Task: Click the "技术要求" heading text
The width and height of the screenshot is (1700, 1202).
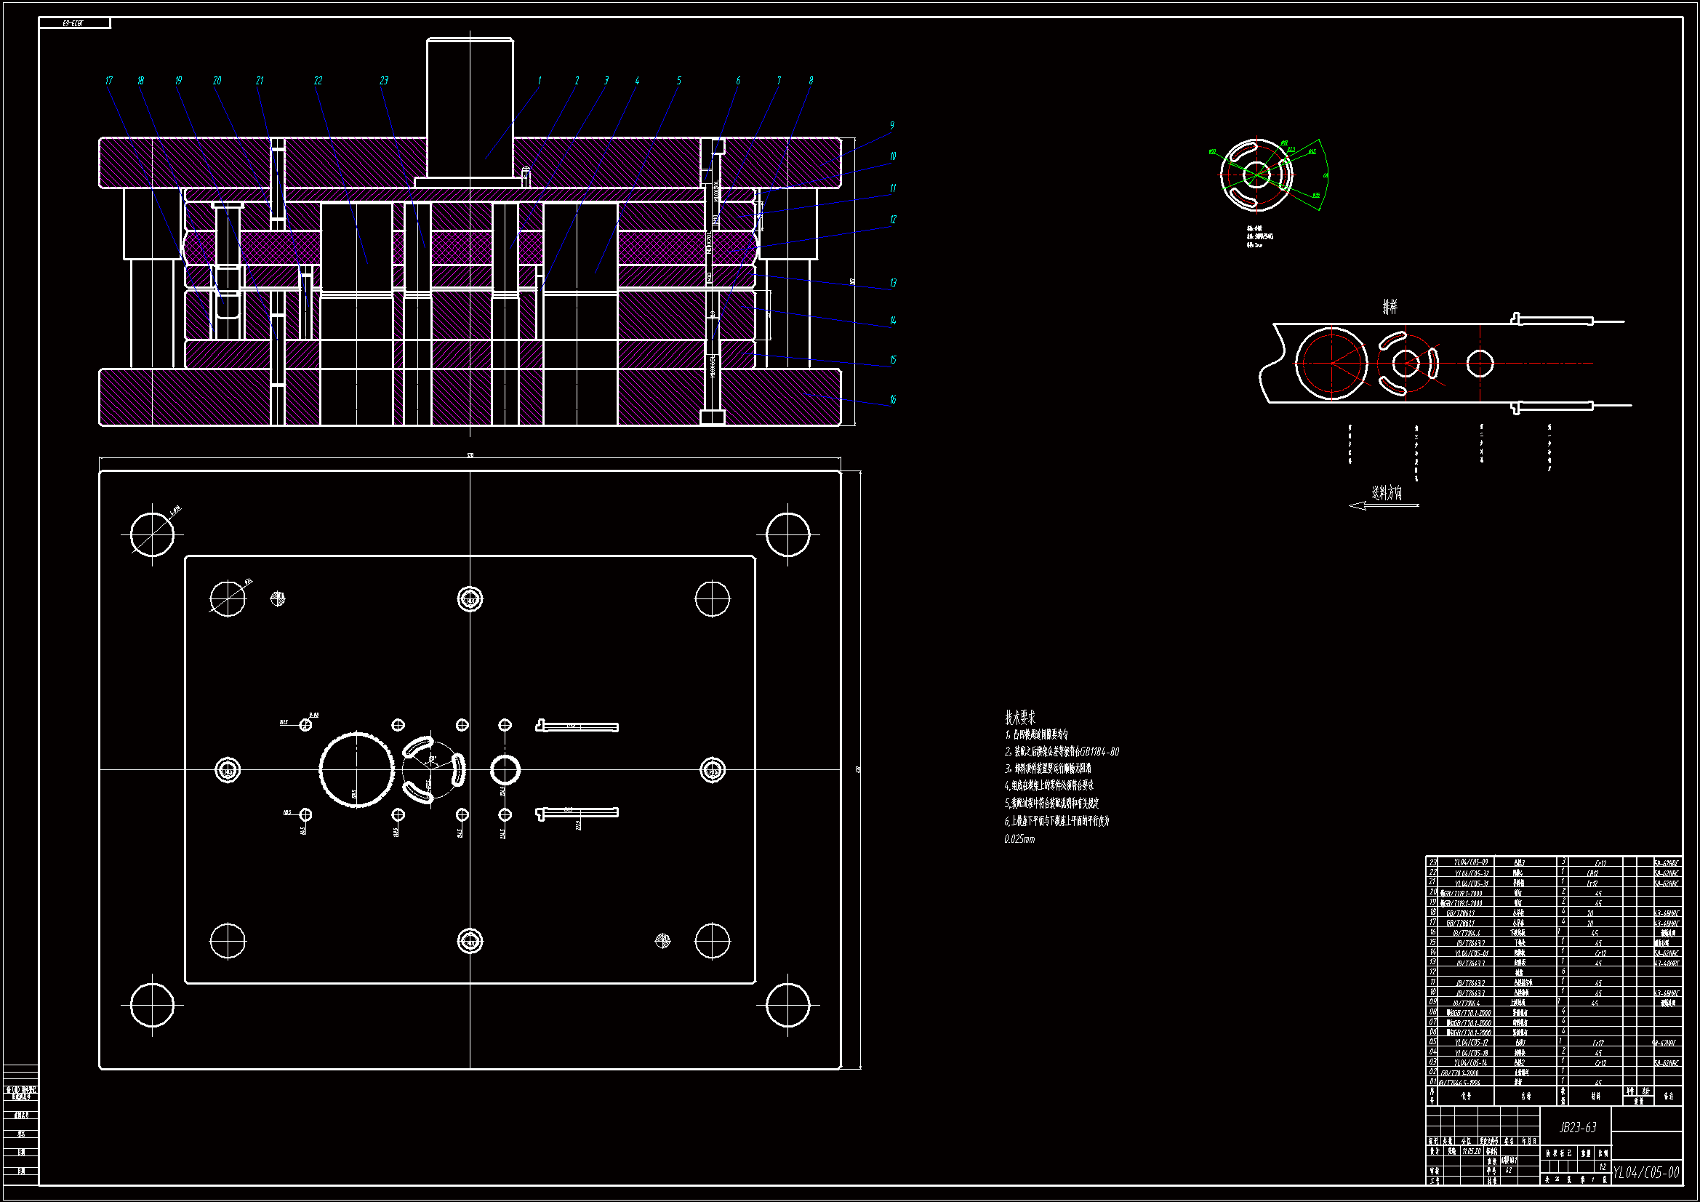Action: [1019, 717]
